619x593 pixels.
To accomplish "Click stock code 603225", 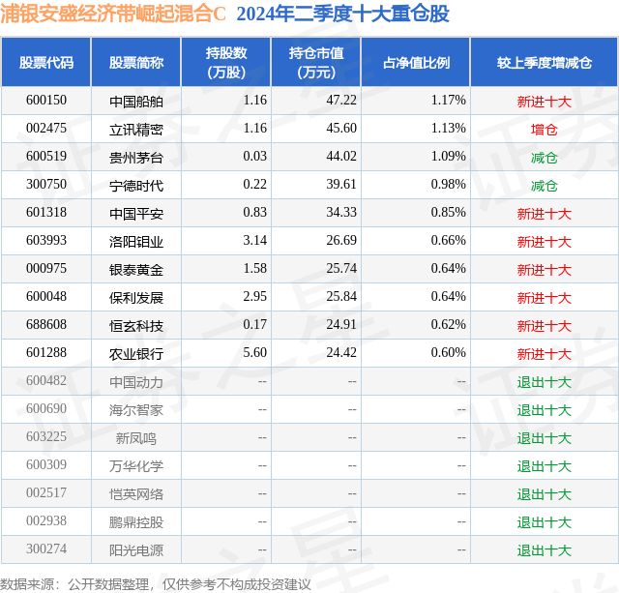I will (46, 436).
